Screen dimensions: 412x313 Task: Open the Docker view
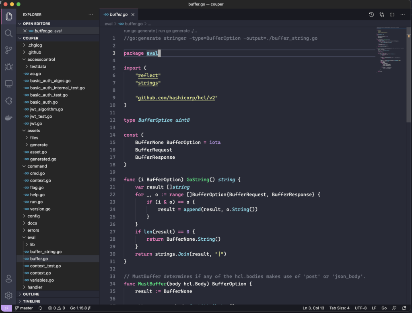pos(8,117)
